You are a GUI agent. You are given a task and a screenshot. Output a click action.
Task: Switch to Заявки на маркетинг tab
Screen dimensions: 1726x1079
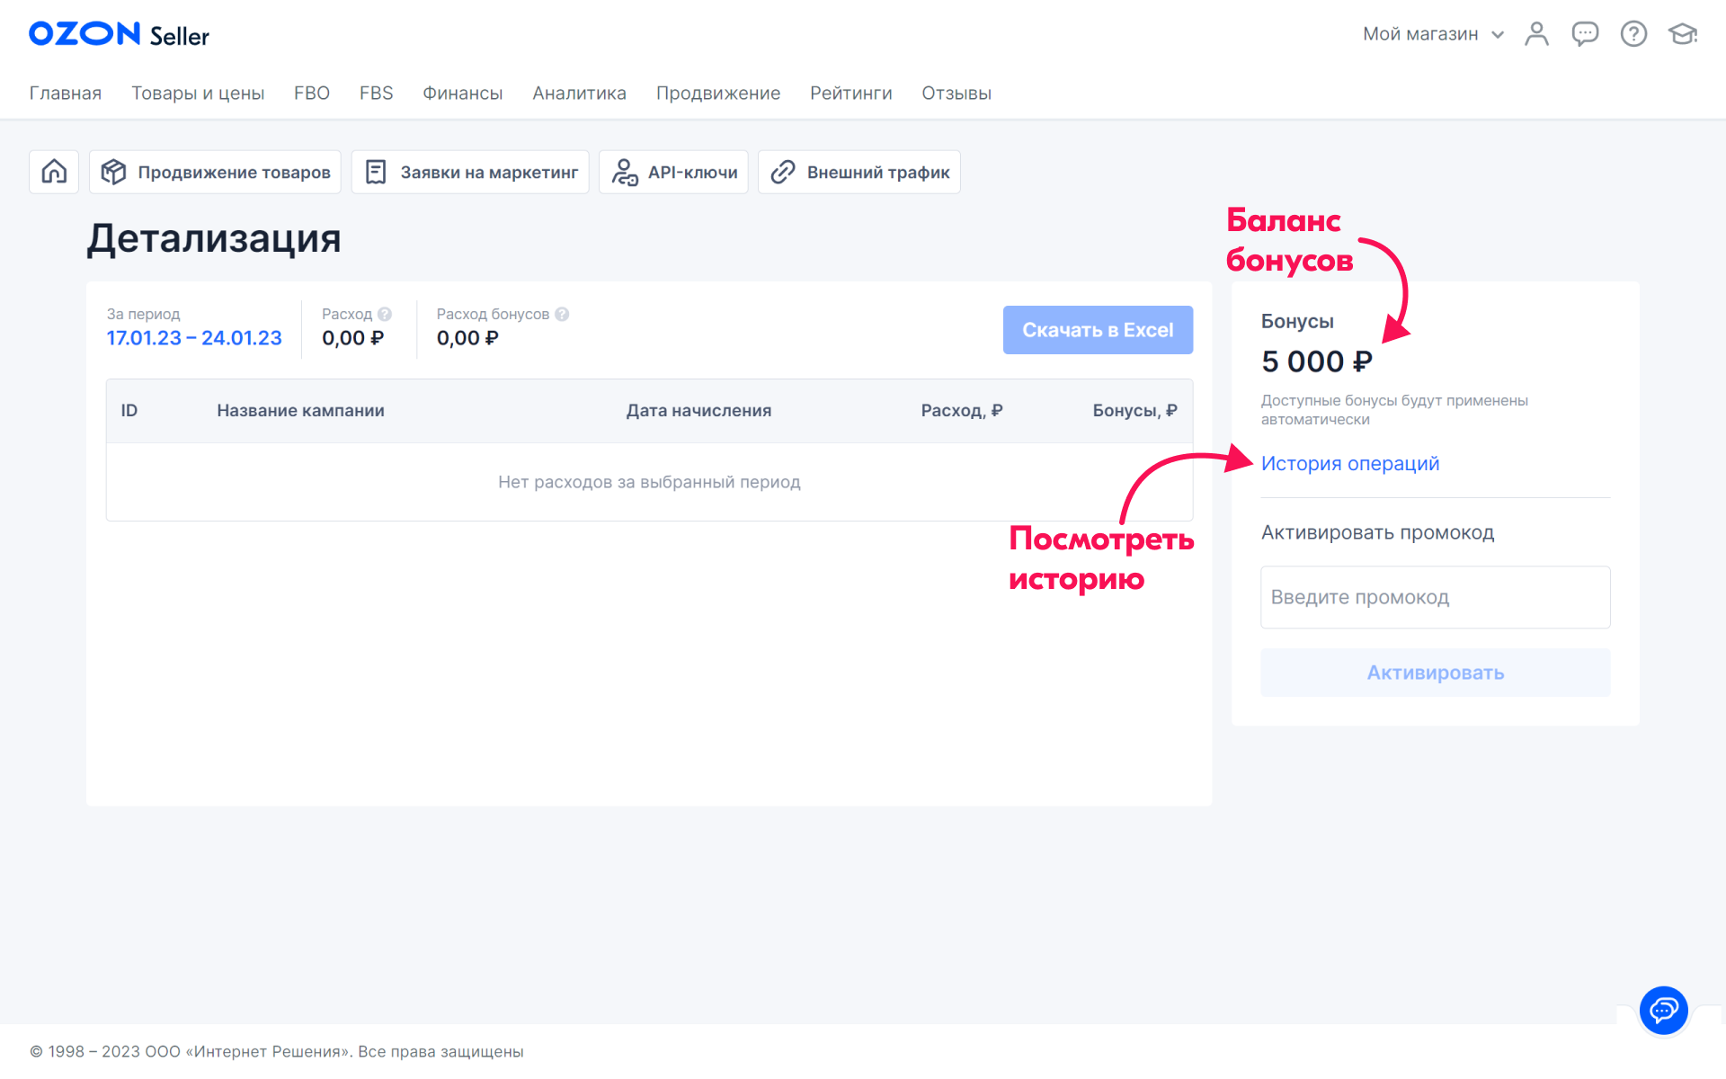tap(470, 172)
